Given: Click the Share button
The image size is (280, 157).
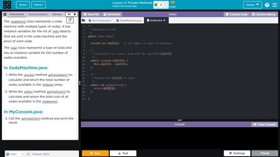Looking at the screenshot, I should 23,5.
